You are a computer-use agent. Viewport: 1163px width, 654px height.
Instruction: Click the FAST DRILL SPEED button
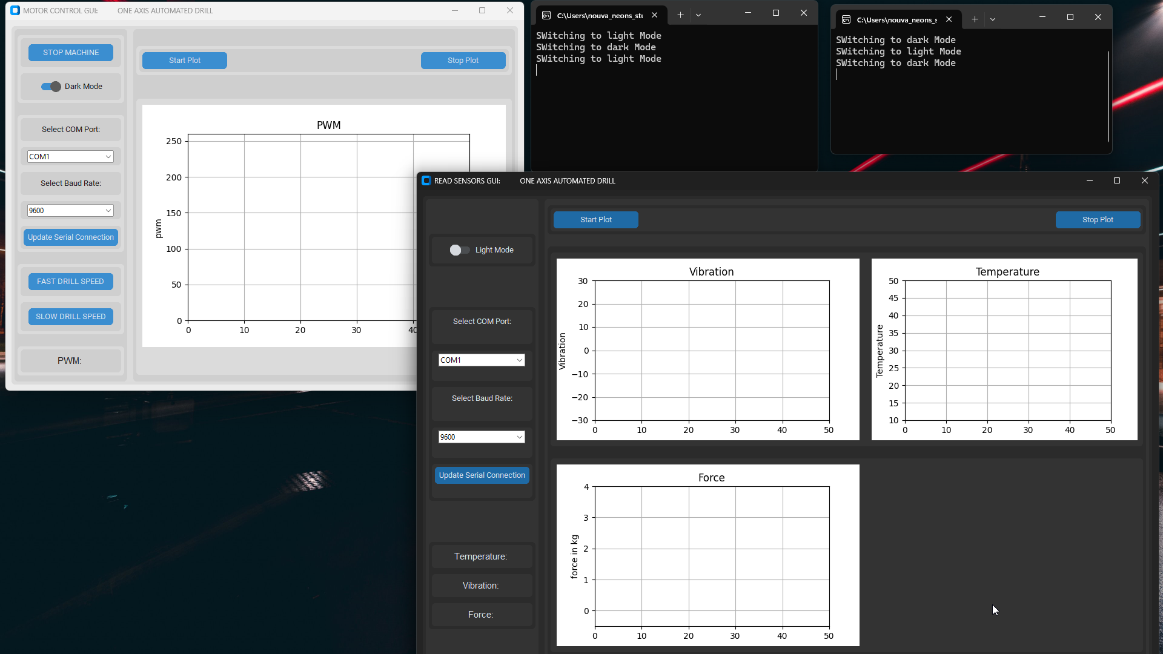click(x=70, y=282)
